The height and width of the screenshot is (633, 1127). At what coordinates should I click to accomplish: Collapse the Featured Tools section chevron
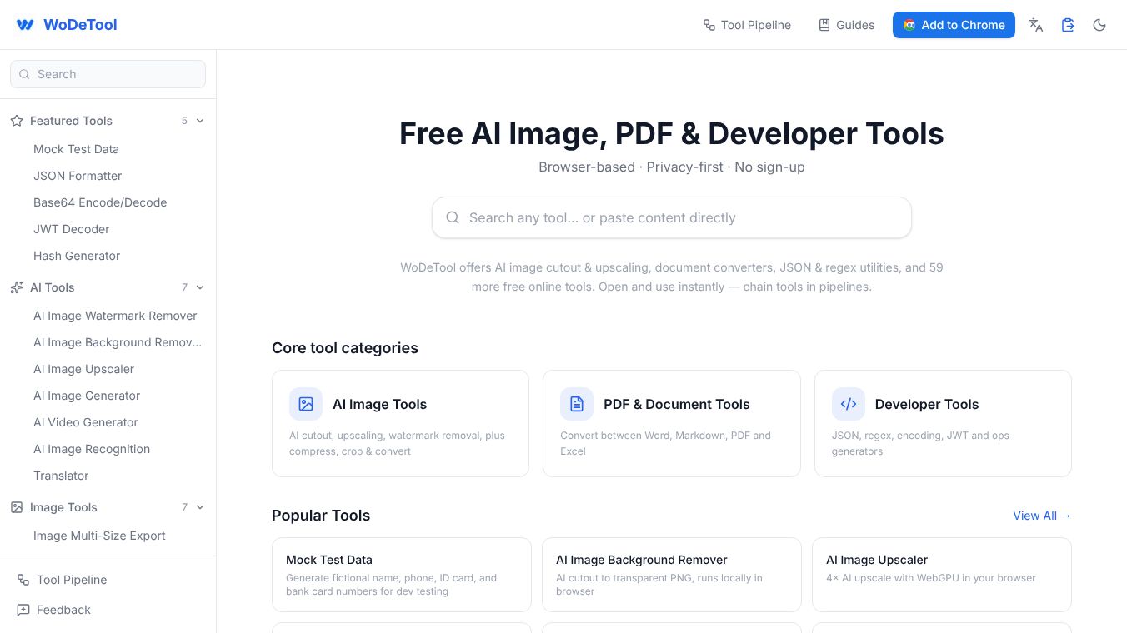point(200,121)
